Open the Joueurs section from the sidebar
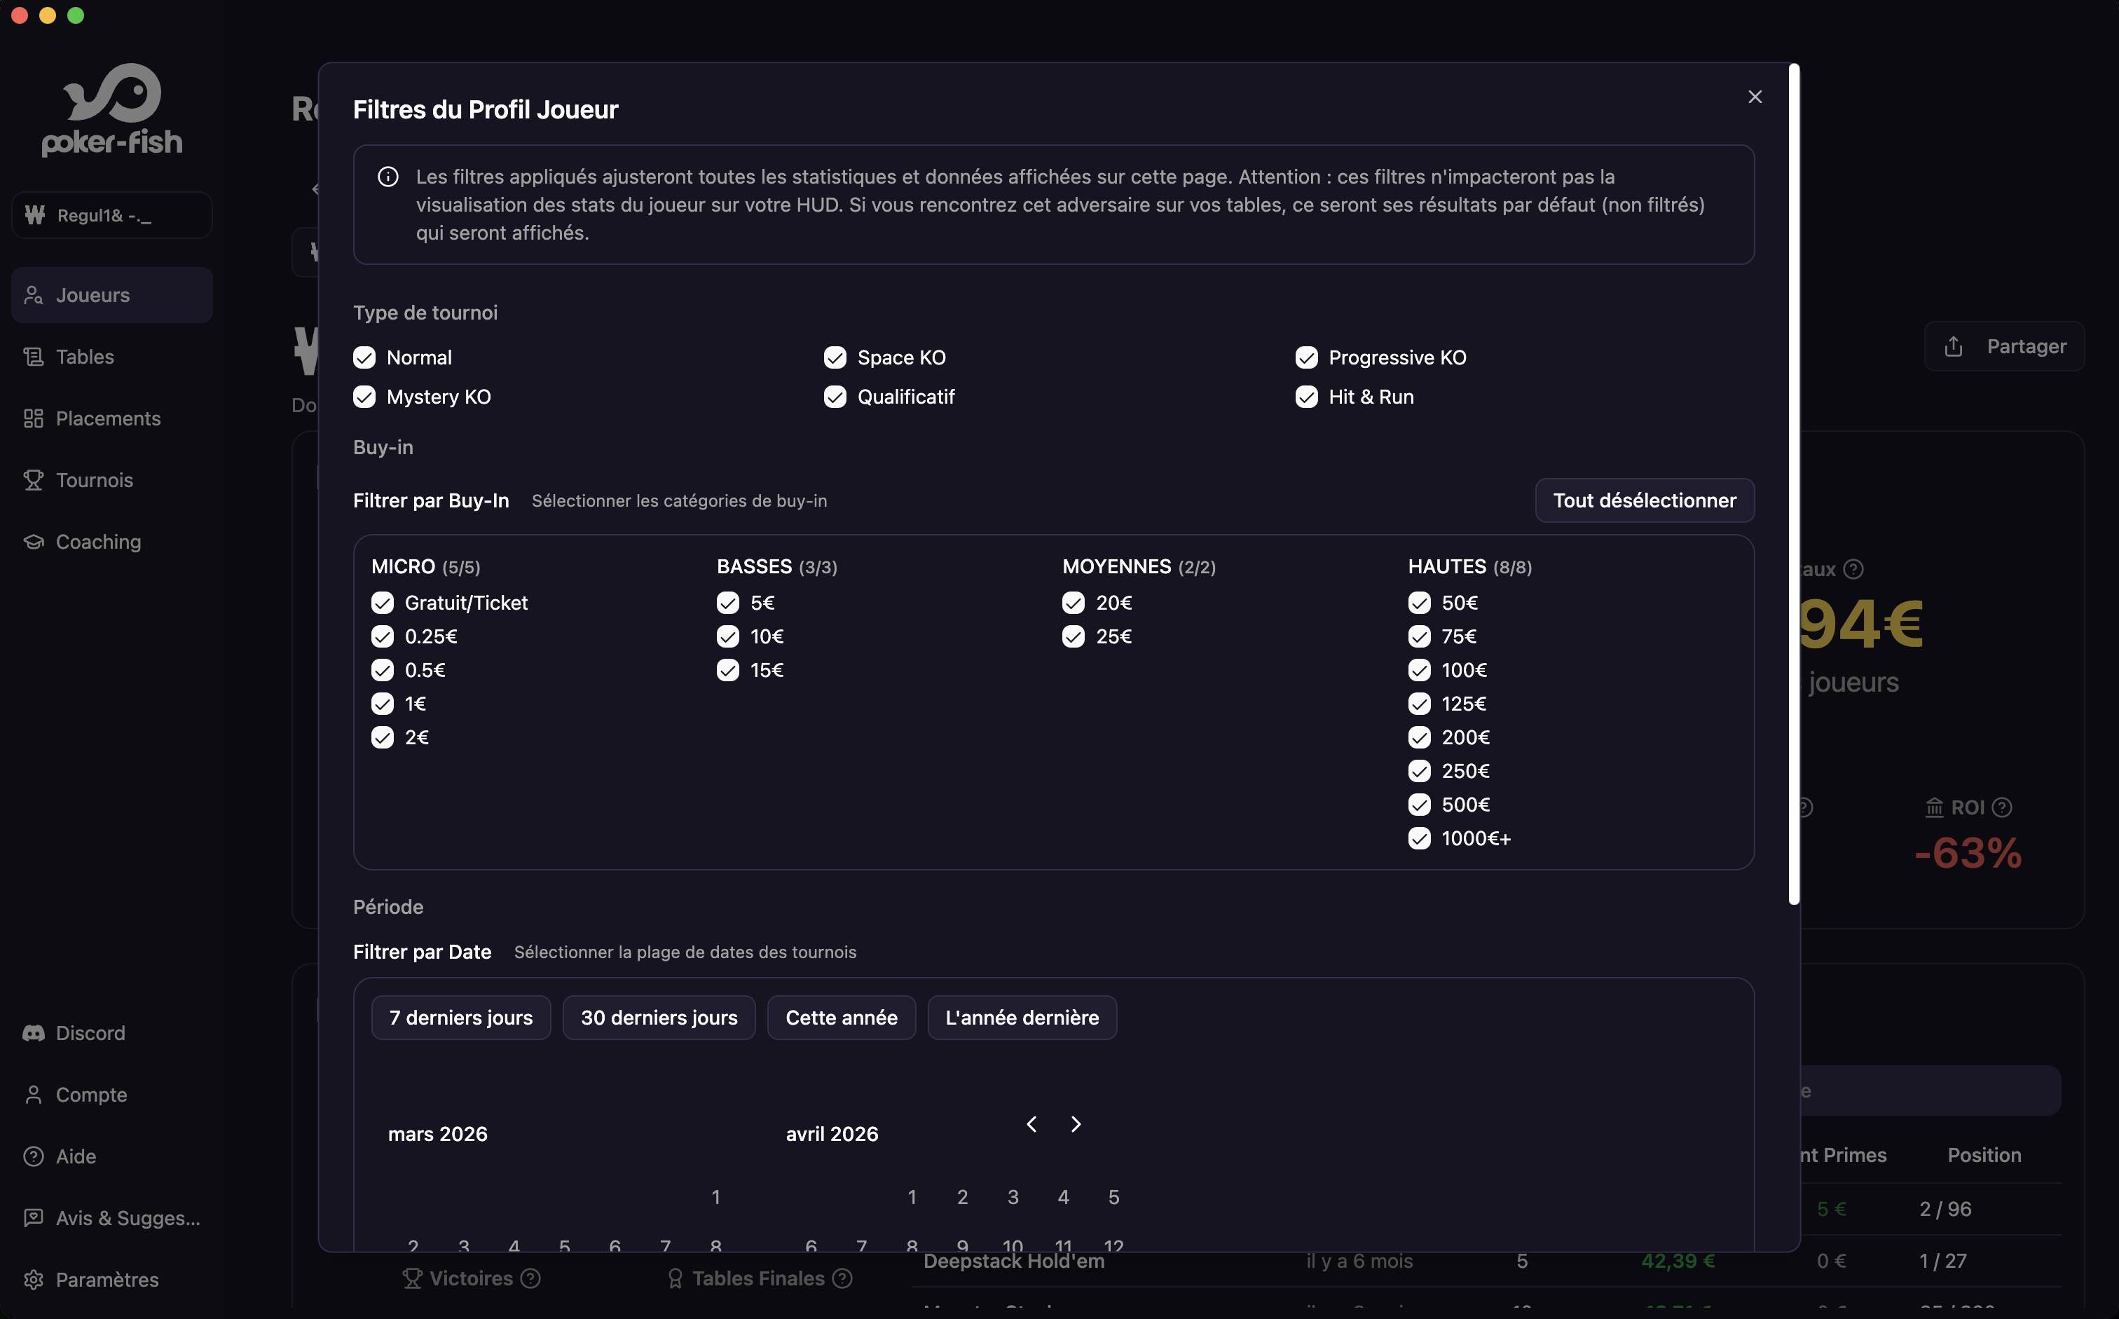The image size is (2119, 1319). click(x=111, y=295)
